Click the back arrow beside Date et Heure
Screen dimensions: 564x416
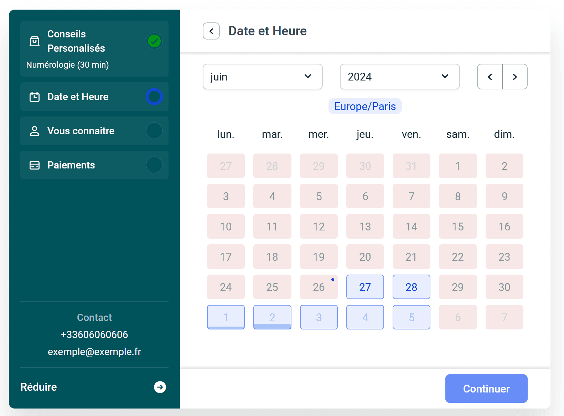click(211, 31)
